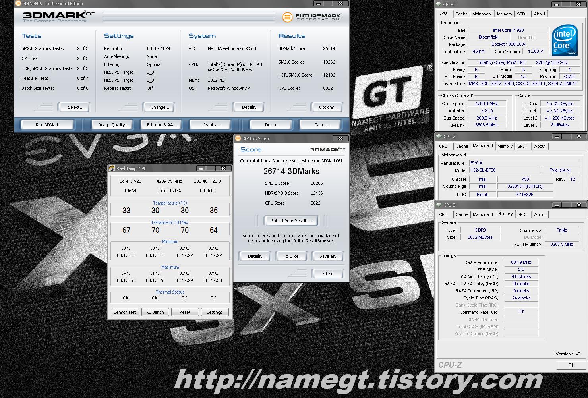The image size is (588, 398).
Task: Click the Run 3DMark button
Action: 48,125
